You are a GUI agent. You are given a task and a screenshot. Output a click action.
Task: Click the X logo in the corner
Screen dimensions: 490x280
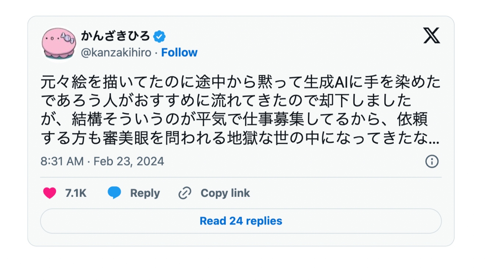431,36
